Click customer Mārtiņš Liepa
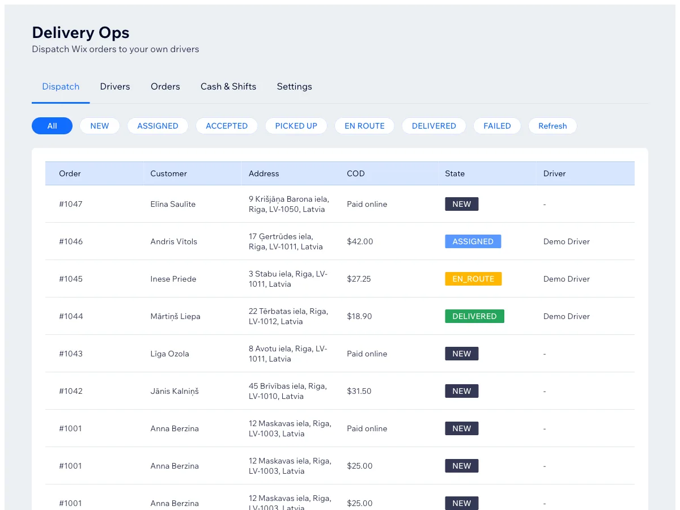Image resolution: width=680 pixels, height=510 pixels. [x=175, y=316]
